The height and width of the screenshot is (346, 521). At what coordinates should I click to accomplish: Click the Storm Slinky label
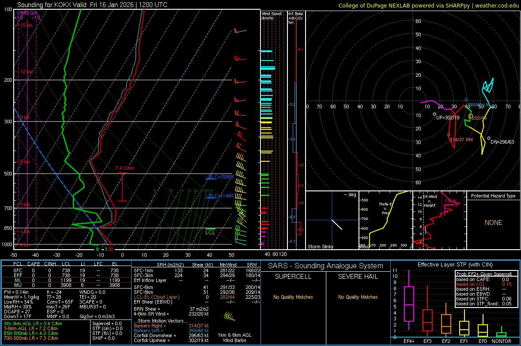[320, 247]
